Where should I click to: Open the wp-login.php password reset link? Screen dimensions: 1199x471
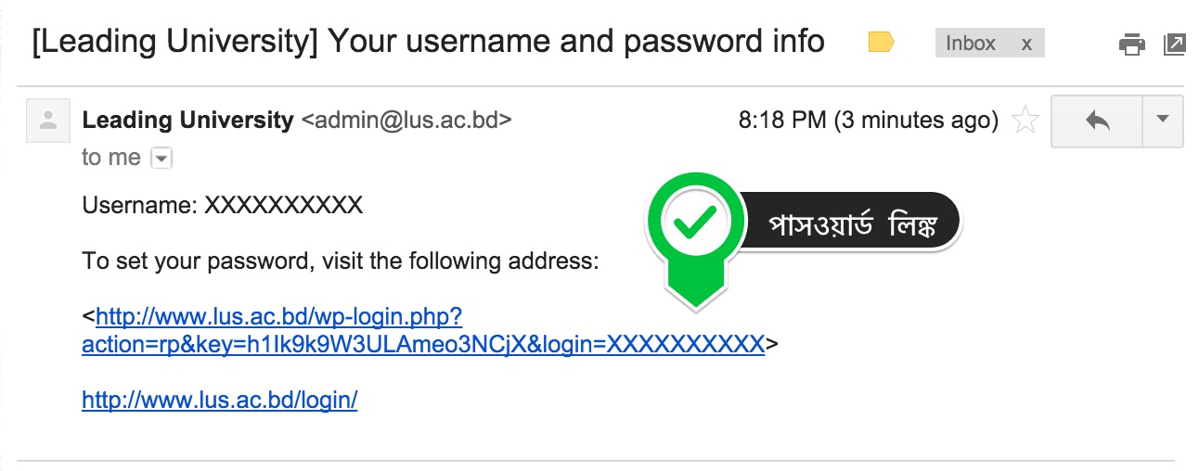pyautogui.click(x=278, y=331)
